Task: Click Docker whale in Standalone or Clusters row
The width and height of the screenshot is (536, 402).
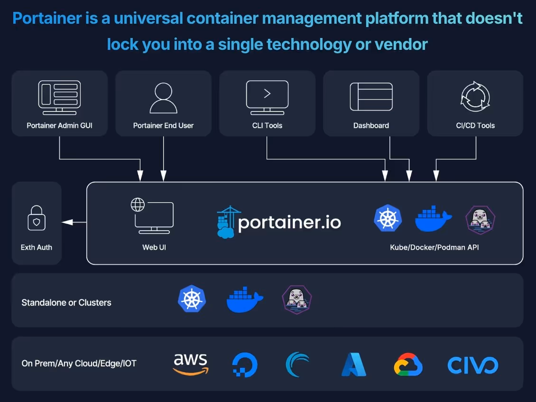Action: click(245, 299)
